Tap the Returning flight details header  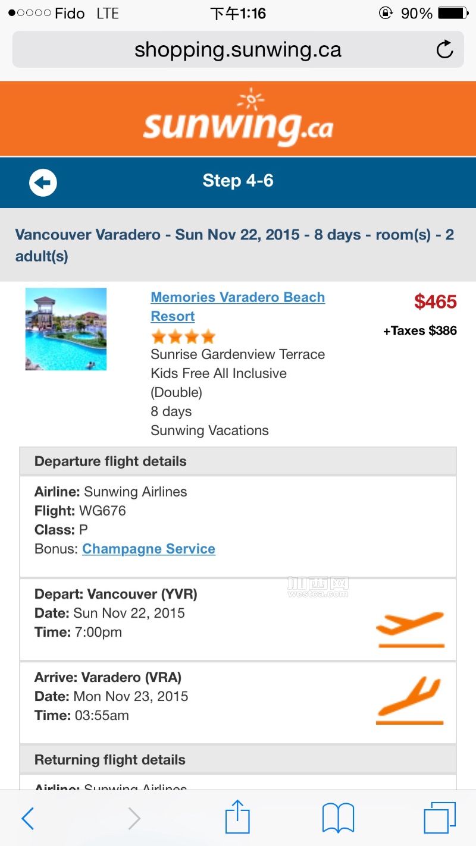(x=110, y=760)
